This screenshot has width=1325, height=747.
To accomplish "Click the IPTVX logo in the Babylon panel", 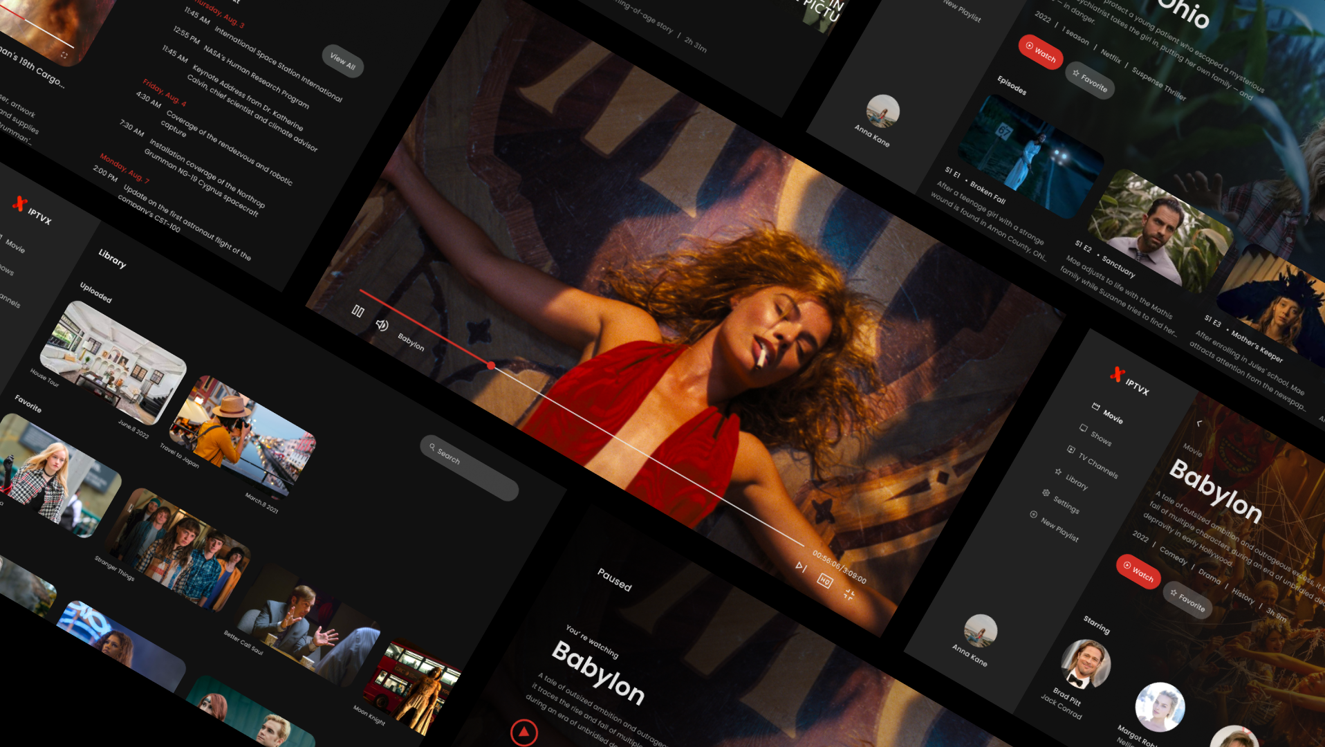I will 1129,380.
